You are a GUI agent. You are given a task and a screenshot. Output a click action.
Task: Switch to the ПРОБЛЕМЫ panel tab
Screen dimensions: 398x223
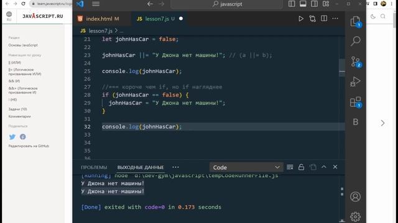coord(94,167)
